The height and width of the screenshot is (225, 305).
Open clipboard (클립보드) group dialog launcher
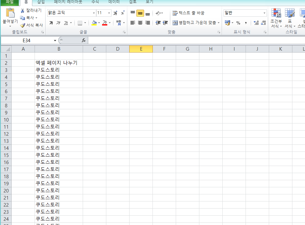pyautogui.click(x=42, y=32)
